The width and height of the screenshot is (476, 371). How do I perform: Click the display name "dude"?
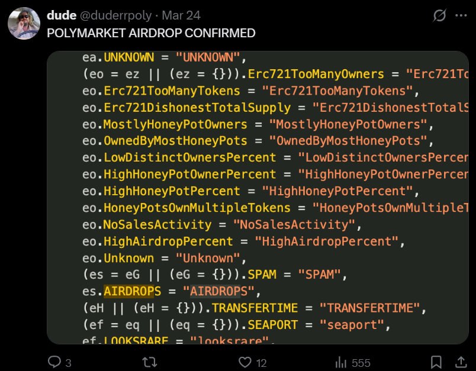click(x=62, y=15)
